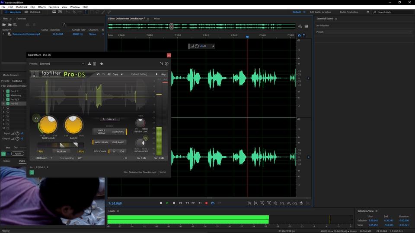Stop playback in the transport
This screenshot has height=233, width=415.
161,203
